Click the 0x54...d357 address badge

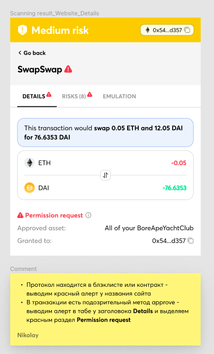click(x=167, y=30)
